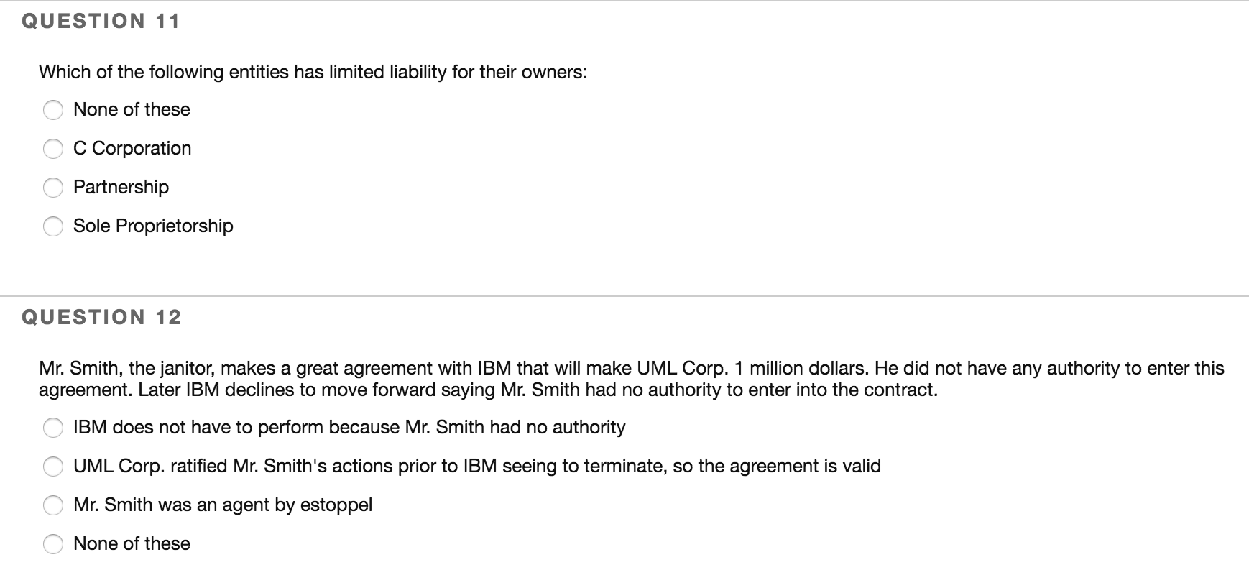
Task: Select "Sole Proprietorship" as the answer
Action: point(53,226)
